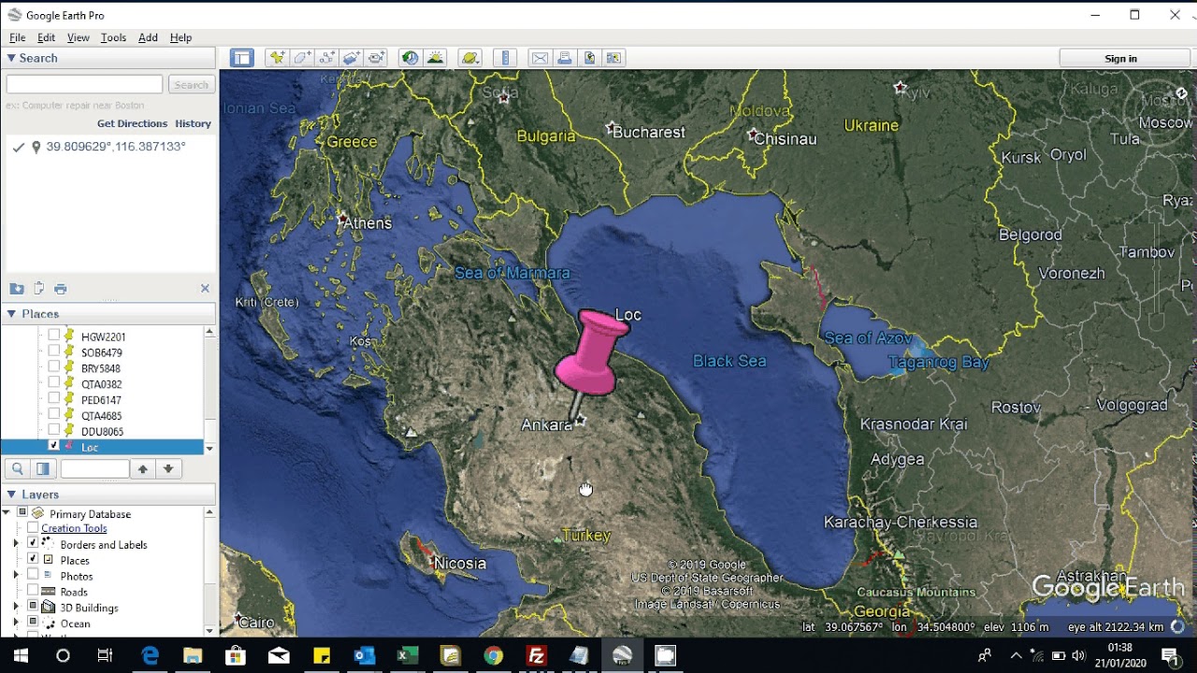Collapse the Layers panel

point(11,494)
